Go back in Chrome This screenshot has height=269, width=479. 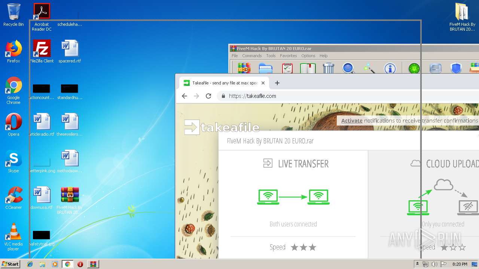click(184, 96)
